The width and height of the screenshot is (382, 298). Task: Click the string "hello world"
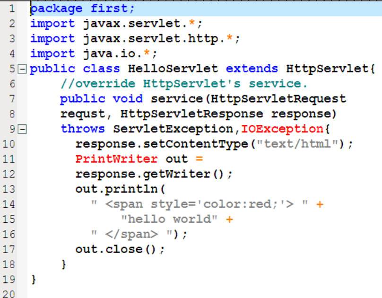coord(169,219)
